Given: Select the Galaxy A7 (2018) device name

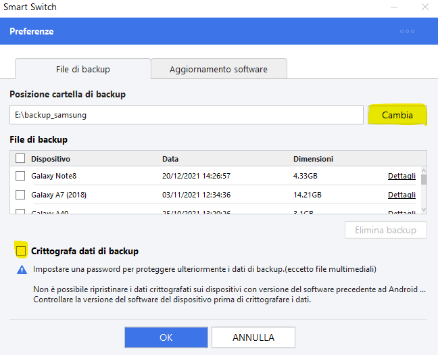Looking at the screenshot, I should click(59, 195).
